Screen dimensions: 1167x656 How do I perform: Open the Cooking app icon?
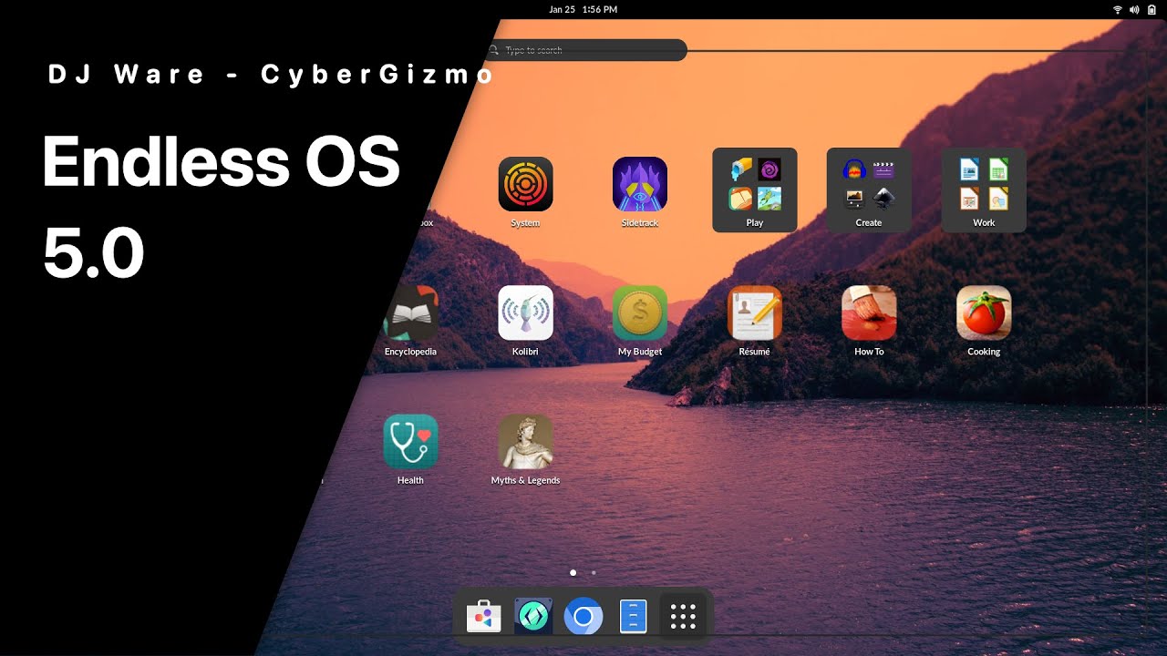(x=984, y=313)
